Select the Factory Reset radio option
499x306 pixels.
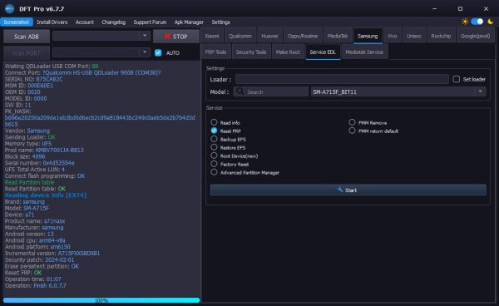214,164
